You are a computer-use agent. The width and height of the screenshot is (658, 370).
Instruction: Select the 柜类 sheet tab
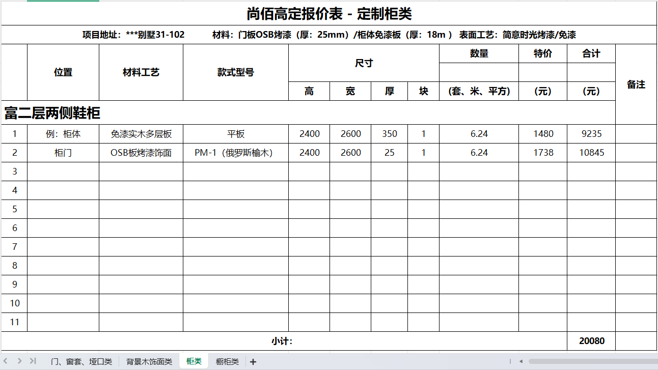tap(194, 361)
